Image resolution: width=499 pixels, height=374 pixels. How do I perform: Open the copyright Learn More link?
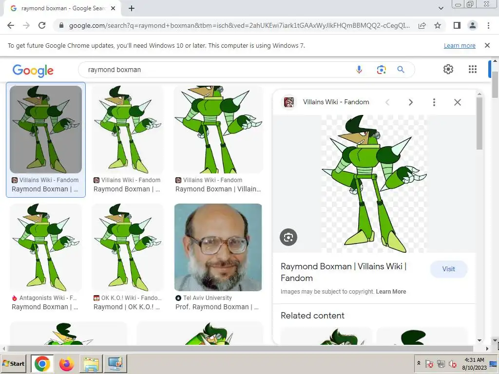pos(391,292)
